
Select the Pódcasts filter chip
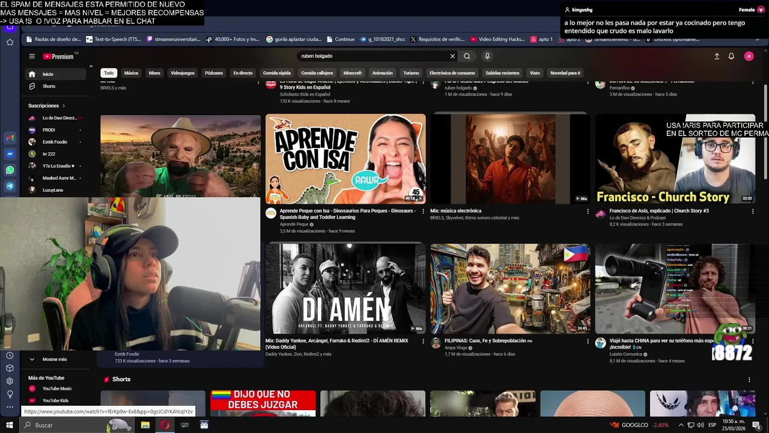point(214,73)
